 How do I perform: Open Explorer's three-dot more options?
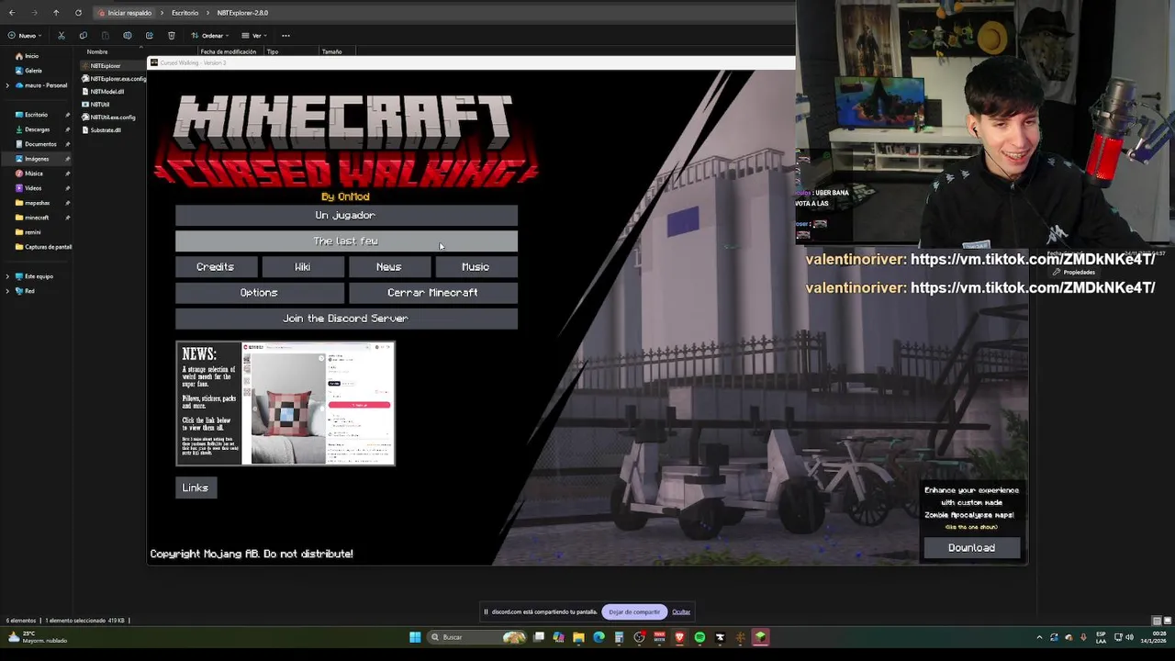(285, 36)
